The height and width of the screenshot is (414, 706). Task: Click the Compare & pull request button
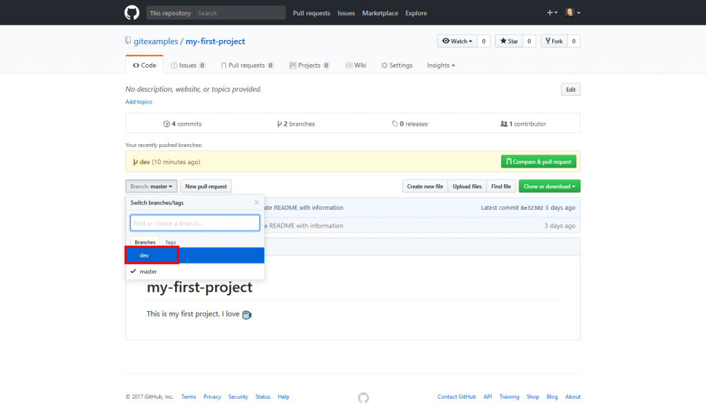538,161
